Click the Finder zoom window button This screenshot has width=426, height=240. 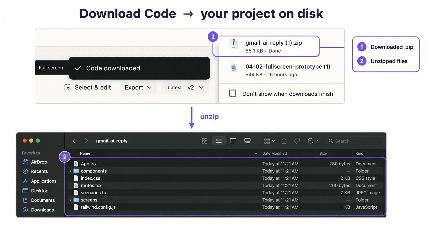pyautogui.click(x=38, y=141)
